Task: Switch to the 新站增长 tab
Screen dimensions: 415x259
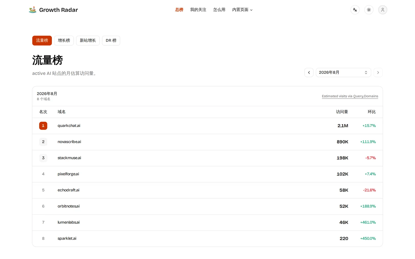Action: [x=88, y=40]
